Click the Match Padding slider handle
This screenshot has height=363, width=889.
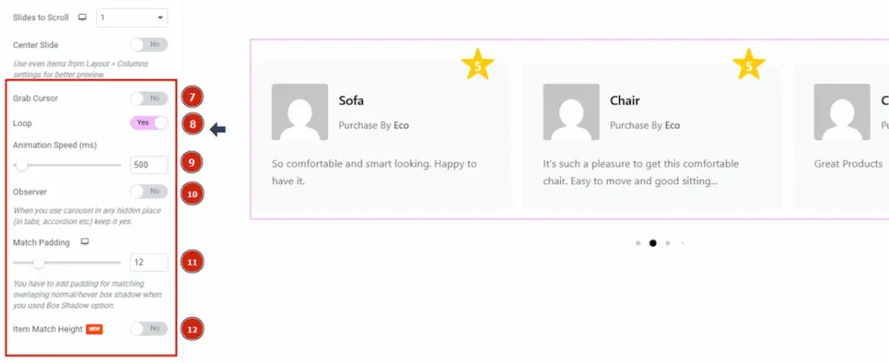pyautogui.click(x=38, y=262)
